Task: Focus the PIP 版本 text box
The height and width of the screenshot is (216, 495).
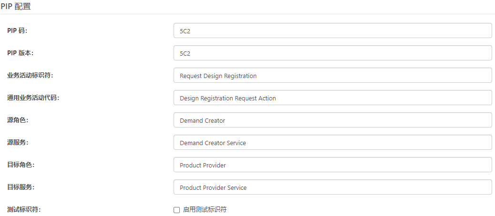Action: pyautogui.click(x=332, y=53)
